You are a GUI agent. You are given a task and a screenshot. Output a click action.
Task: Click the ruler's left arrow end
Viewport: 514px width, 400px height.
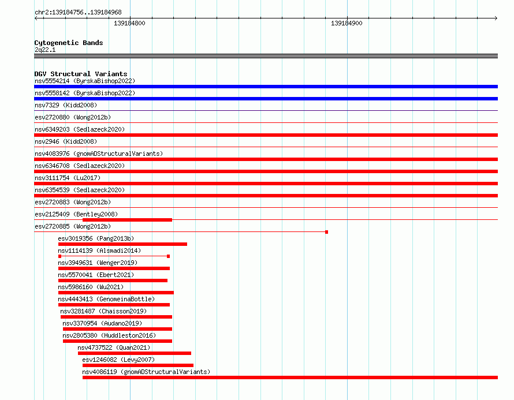(36, 18)
